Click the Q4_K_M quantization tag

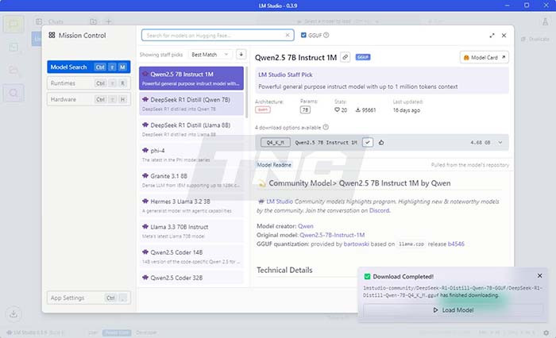click(x=275, y=143)
